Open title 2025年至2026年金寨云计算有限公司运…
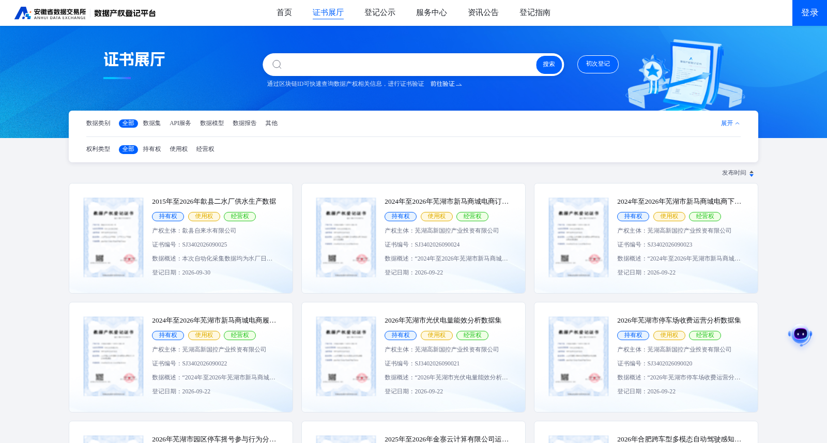This screenshot has width=827, height=443. pyautogui.click(x=447, y=439)
